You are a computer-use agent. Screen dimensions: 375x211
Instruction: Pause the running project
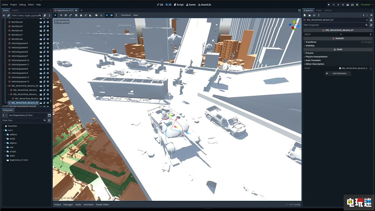(x=334, y=5)
